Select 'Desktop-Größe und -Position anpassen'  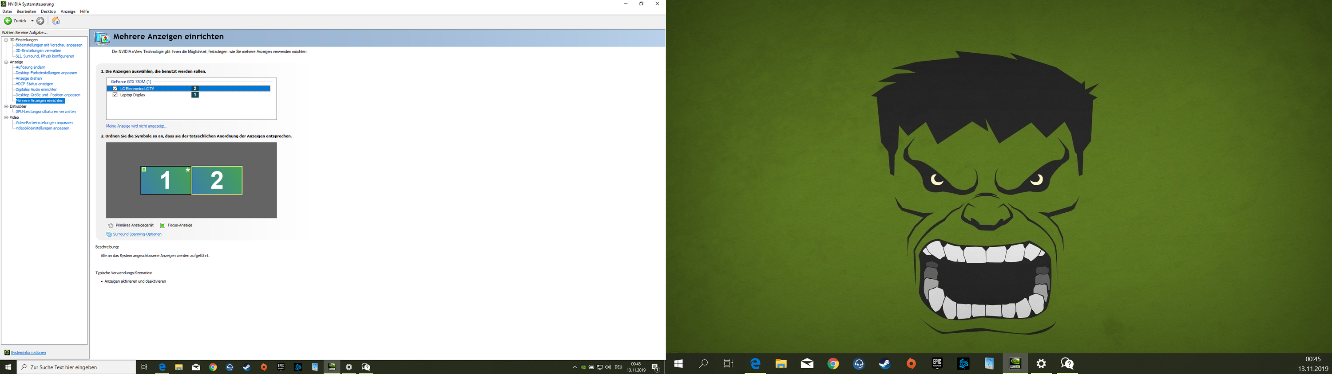(48, 95)
